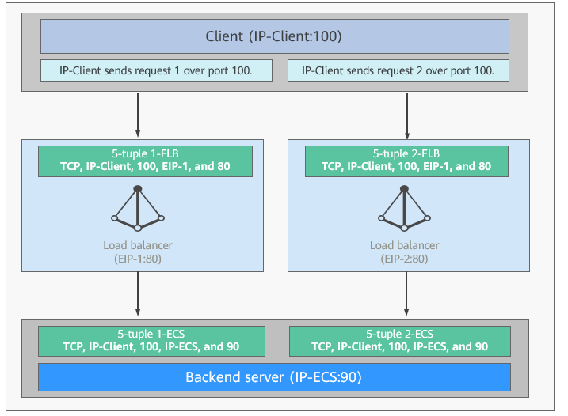The height and width of the screenshot is (416, 568).
Task: Select the 5-tuple 1-ECS box
Action: (x=151, y=341)
